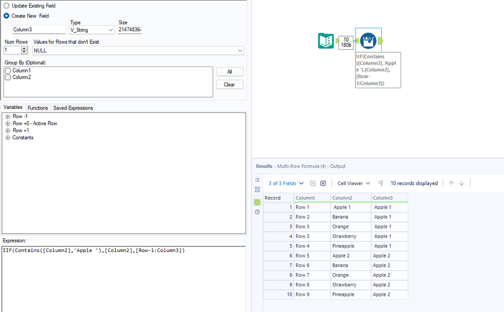Toggle the show whitespace pilcrow icon
The image size is (504, 312).
coord(381,183)
